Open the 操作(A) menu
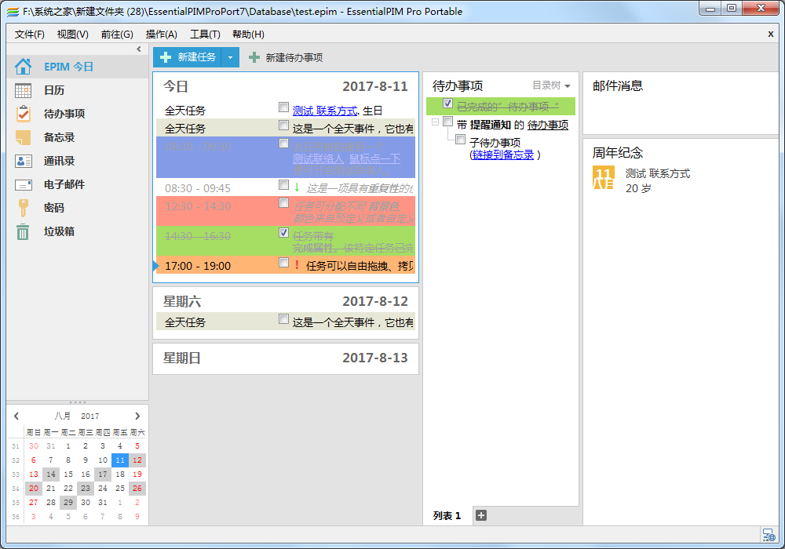This screenshot has height=549, width=785. click(x=161, y=34)
